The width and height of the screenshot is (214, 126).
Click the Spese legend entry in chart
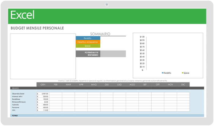(186, 73)
